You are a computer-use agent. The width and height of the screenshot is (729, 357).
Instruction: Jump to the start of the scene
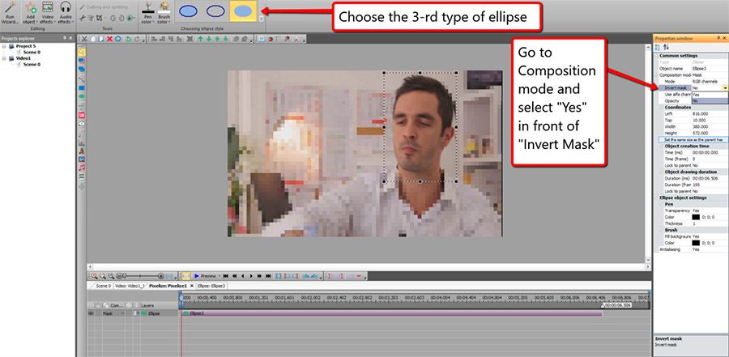click(x=225, y=276)
